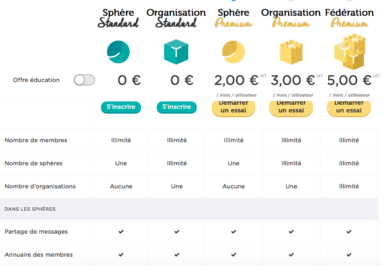Click the Sphère Standard plan heading
The width and height of the screenshot is (383, 266).
(118, 18)
